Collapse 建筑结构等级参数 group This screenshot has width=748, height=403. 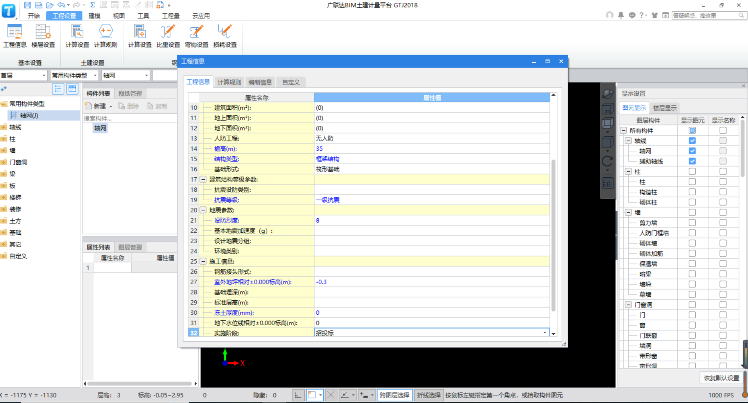point(203,179)
